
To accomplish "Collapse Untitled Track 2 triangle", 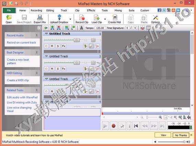I will [x=46, y=56].
